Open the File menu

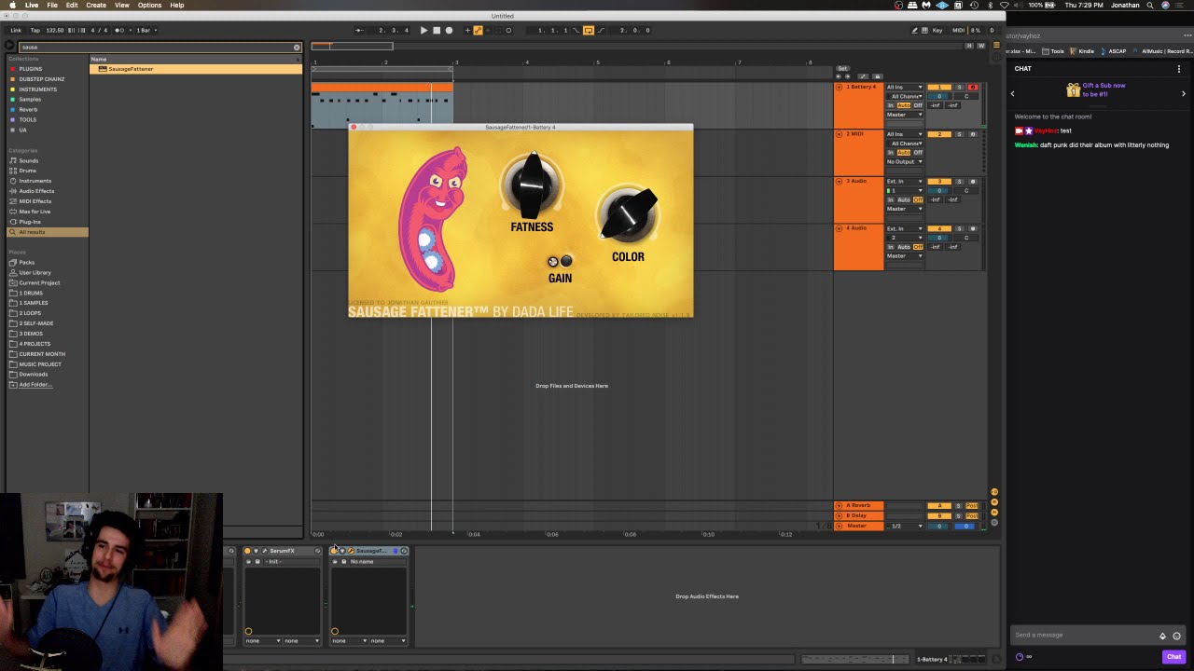[x=52, y=5]
